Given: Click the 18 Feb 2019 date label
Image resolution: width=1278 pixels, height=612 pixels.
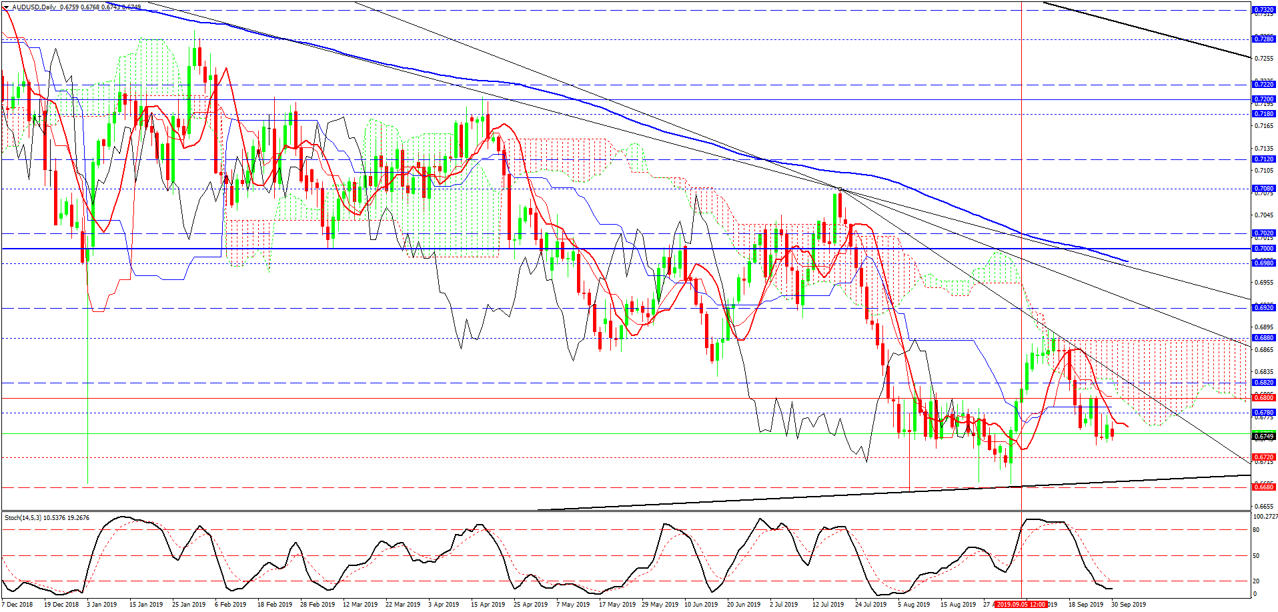Looking at the screenshot, I should (275, 605).
